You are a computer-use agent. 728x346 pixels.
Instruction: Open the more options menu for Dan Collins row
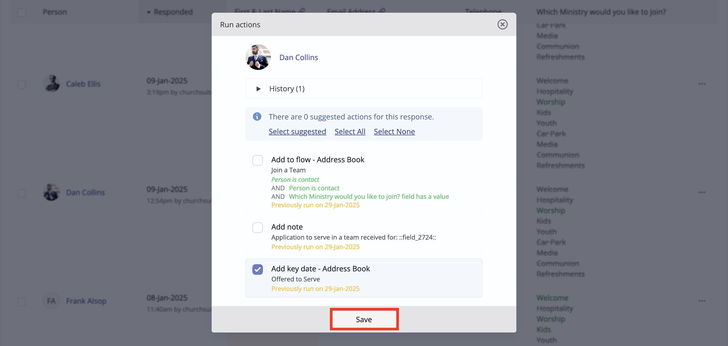tap(702, 192)
